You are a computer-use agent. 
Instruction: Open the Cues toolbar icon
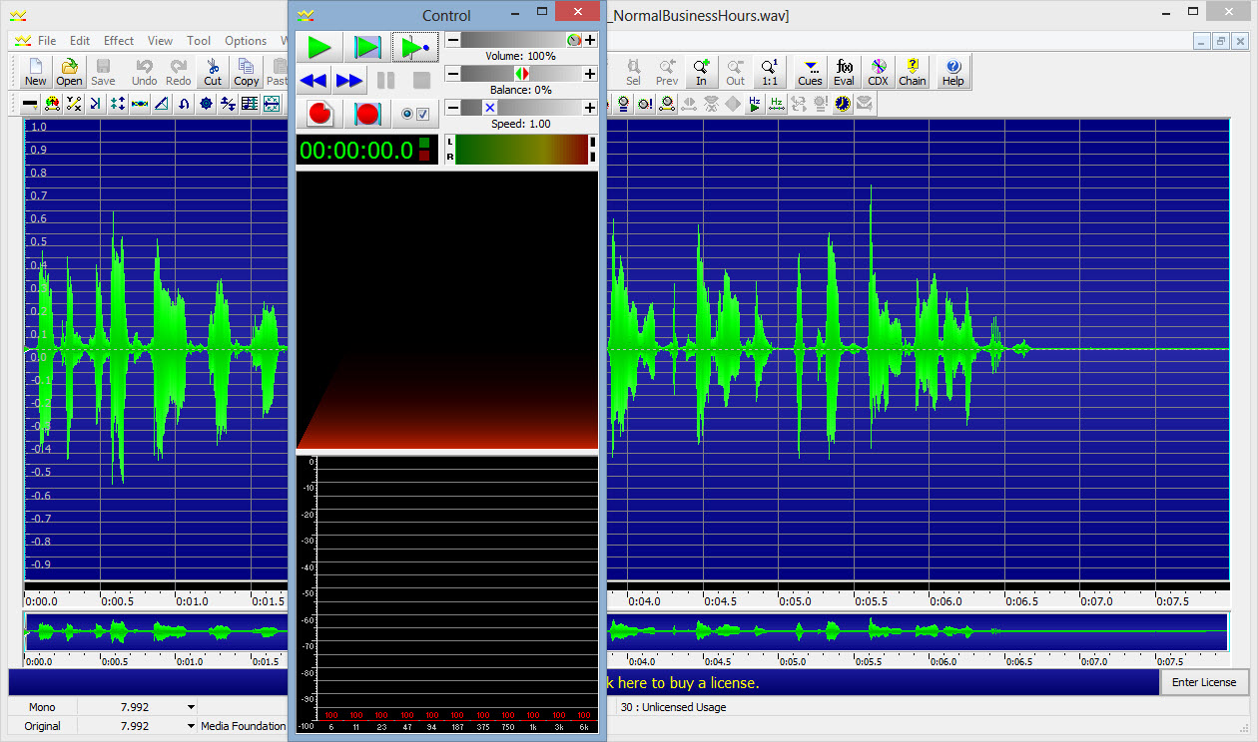coord(810,72)
